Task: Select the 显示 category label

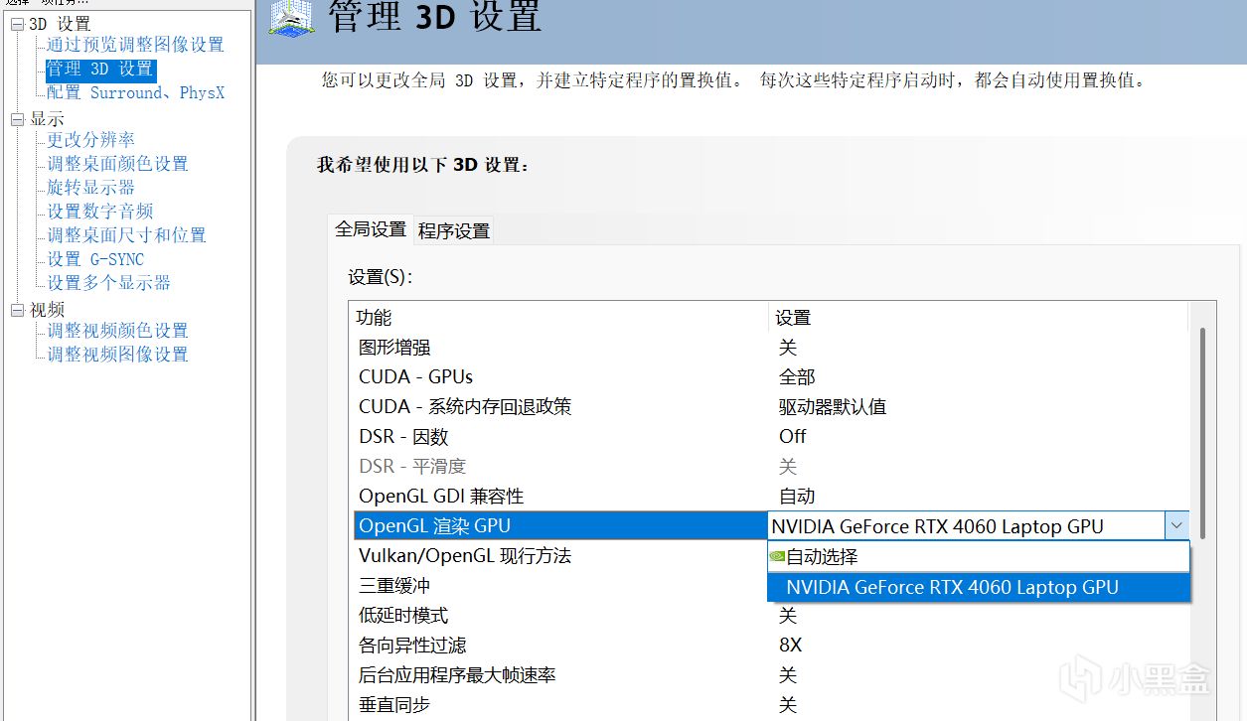Action: [47, 119]
